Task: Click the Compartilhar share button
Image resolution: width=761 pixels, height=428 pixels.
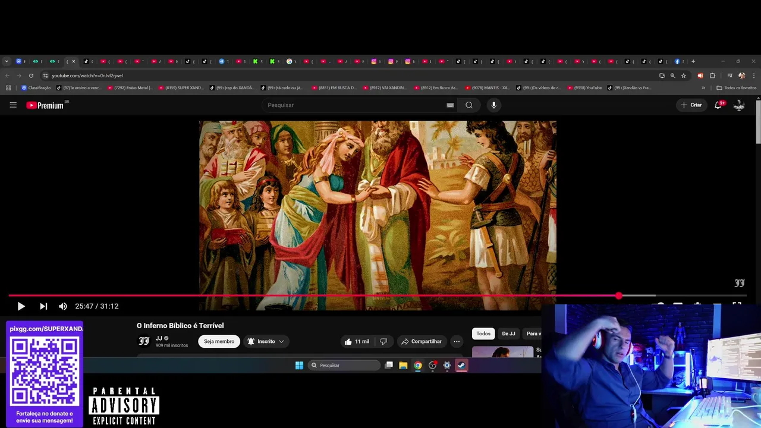Action: point(422,341)
